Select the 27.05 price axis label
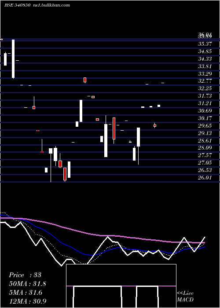 (205, 163)
